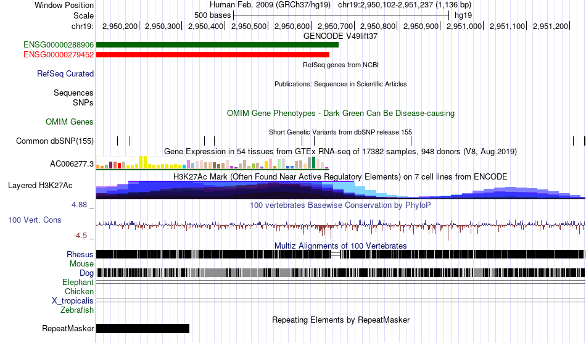Open the RefSeq Curated track label
586x343 pixels.
tap(65, 73)
